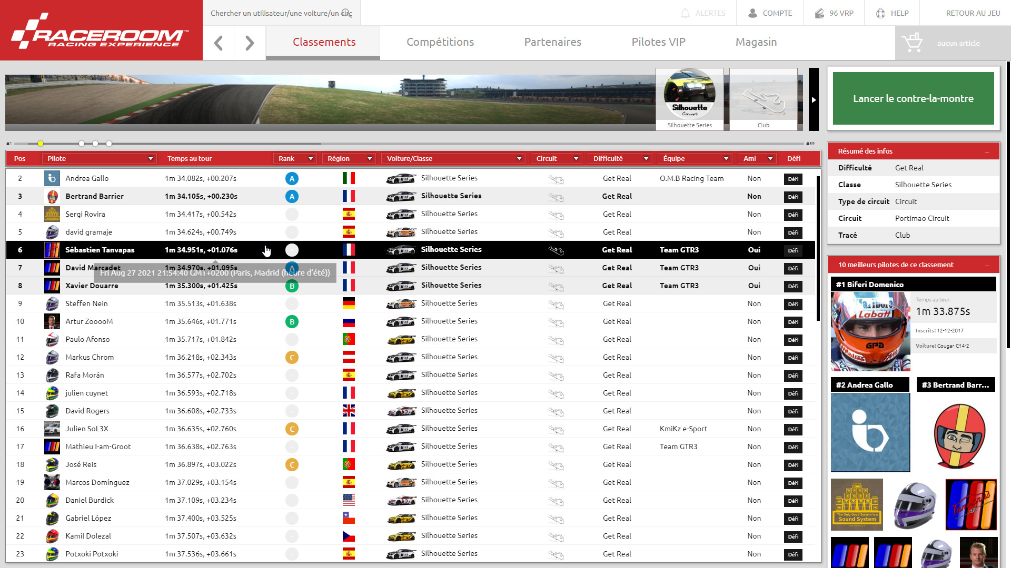
Task: Go forward with right navigation arrow
Action: (x=250, y=43)
